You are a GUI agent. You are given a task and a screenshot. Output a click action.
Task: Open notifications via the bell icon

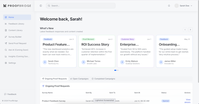point(169,6)
